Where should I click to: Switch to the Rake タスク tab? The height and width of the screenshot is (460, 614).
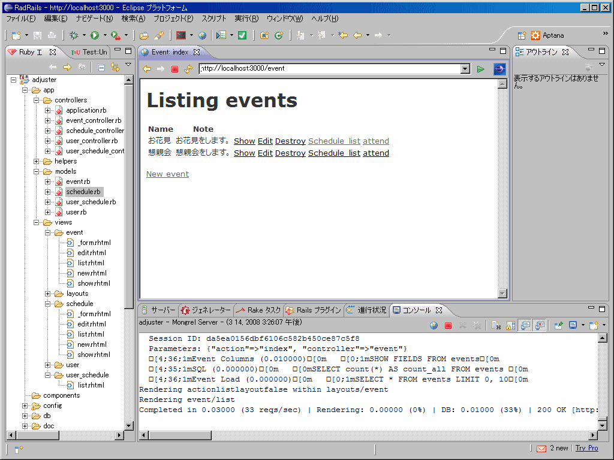coord(259,310)
